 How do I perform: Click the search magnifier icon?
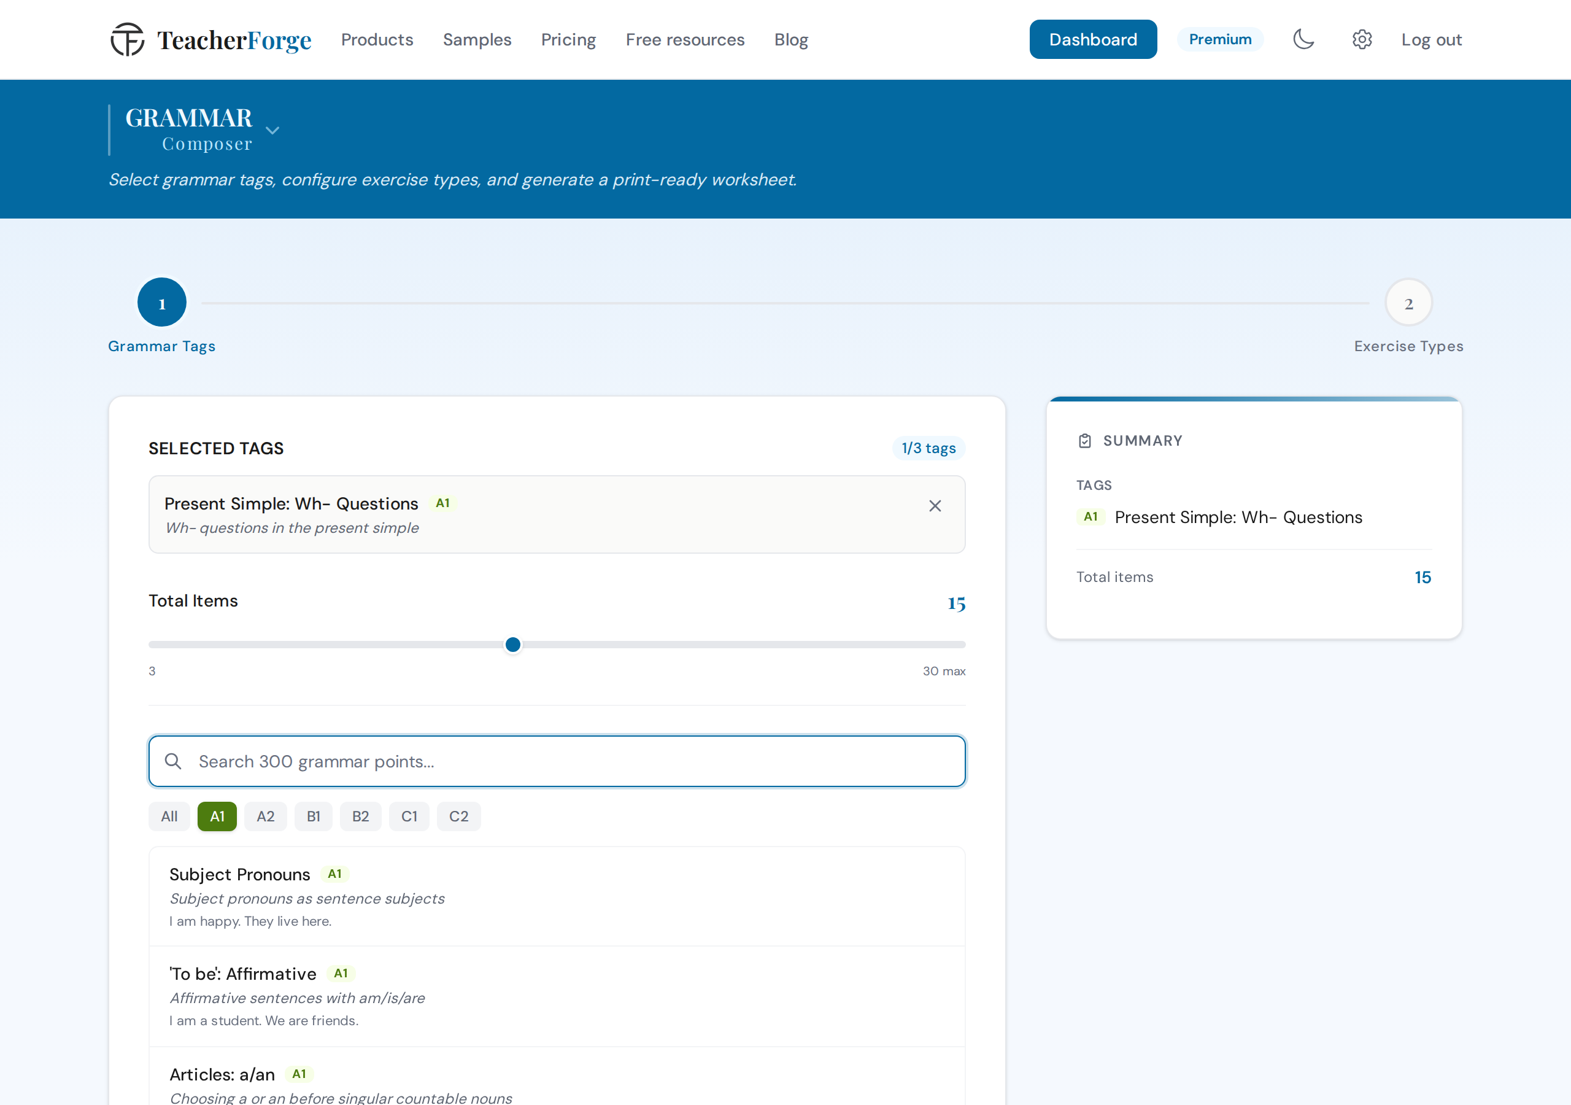[x=173, y=761]
